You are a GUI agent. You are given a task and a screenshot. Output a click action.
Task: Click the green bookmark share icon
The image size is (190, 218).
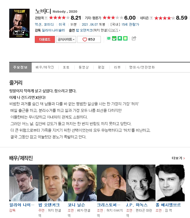pyautogui.click(x=120, y=38)
